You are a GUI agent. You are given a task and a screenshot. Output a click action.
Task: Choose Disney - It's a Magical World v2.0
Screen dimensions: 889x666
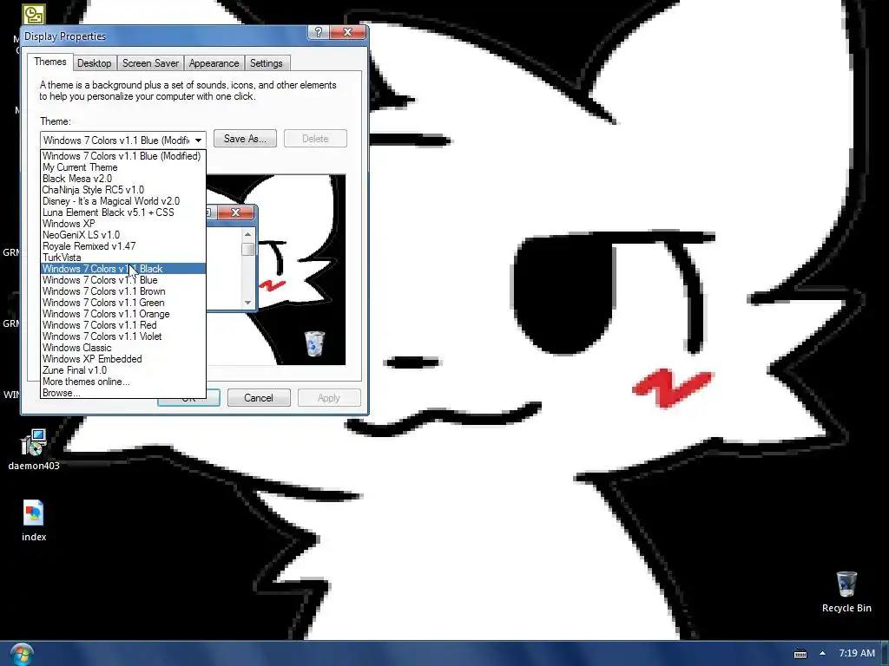pos(122,201)
